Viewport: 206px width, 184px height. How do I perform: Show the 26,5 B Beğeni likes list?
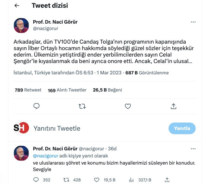[x=107, y=90]
